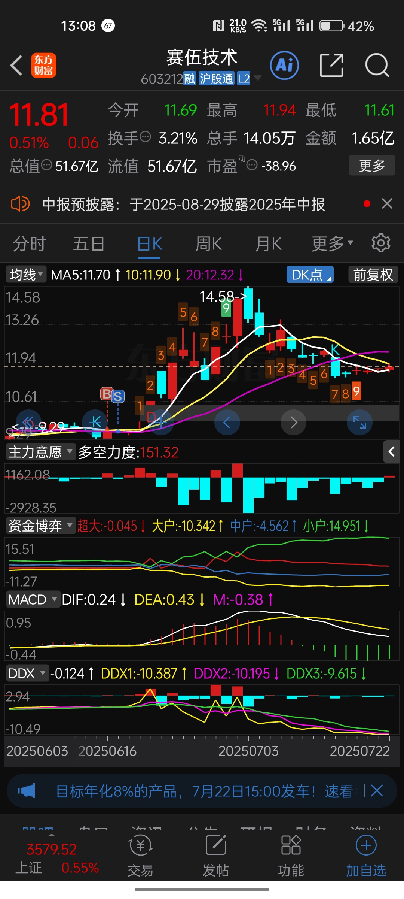
Task: Open the DDX indicator dropdown
Action: [27, 673]
